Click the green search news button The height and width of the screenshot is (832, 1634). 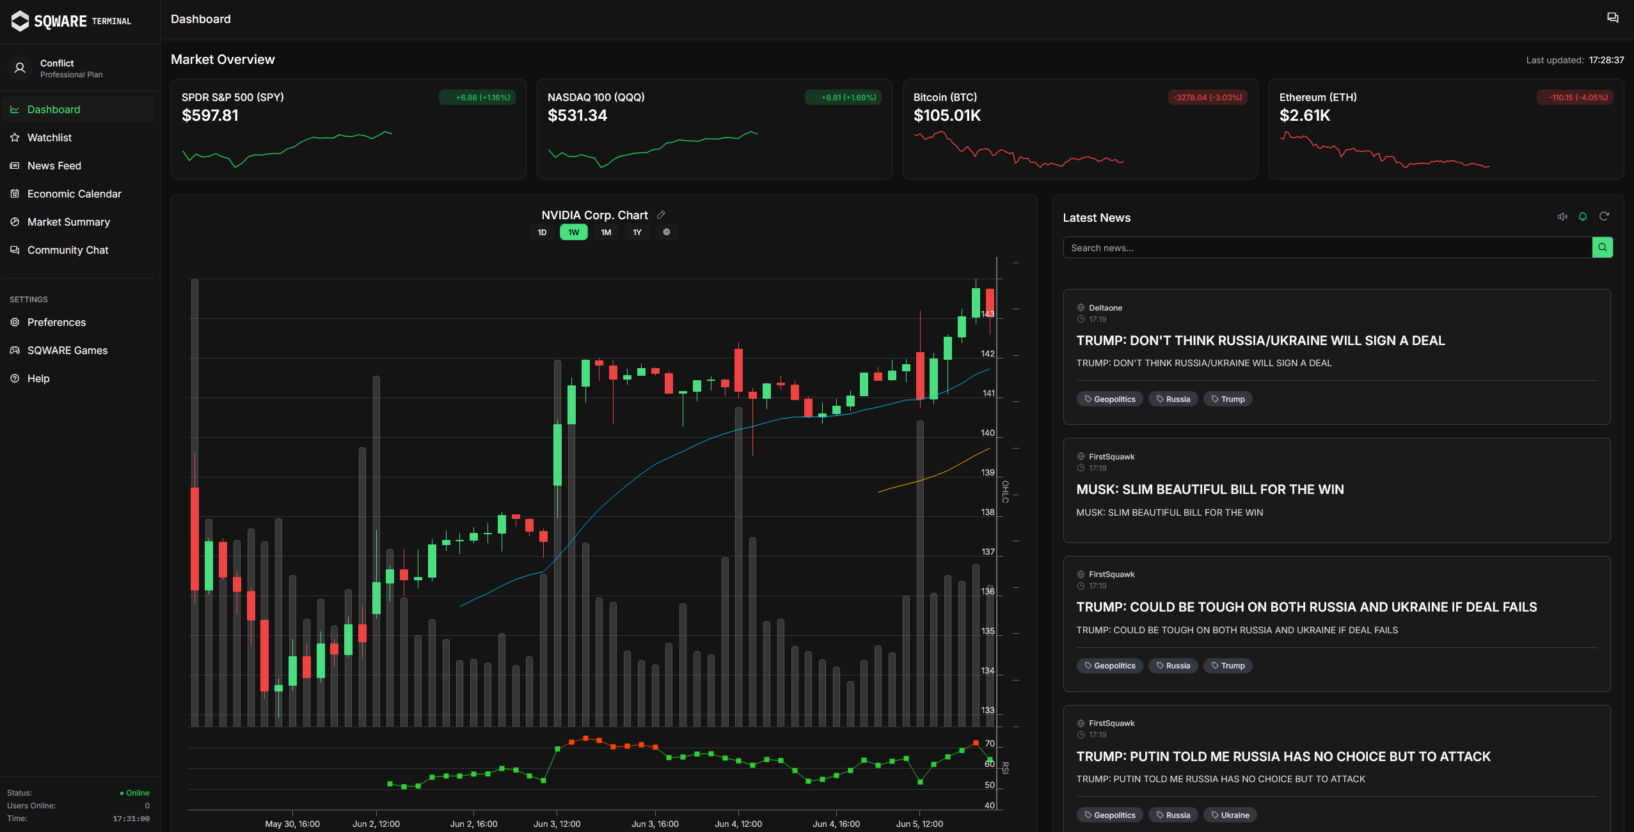coord(1603,247)
